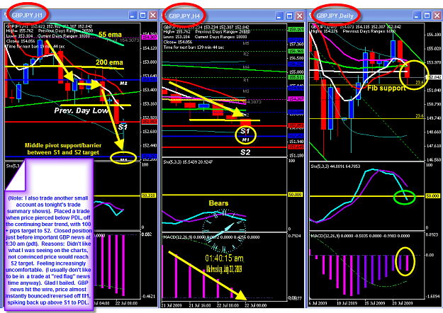443x313 pixels.
Task: Click the red 152.853 price tag in the H1 chart
Action: [150, 122]
